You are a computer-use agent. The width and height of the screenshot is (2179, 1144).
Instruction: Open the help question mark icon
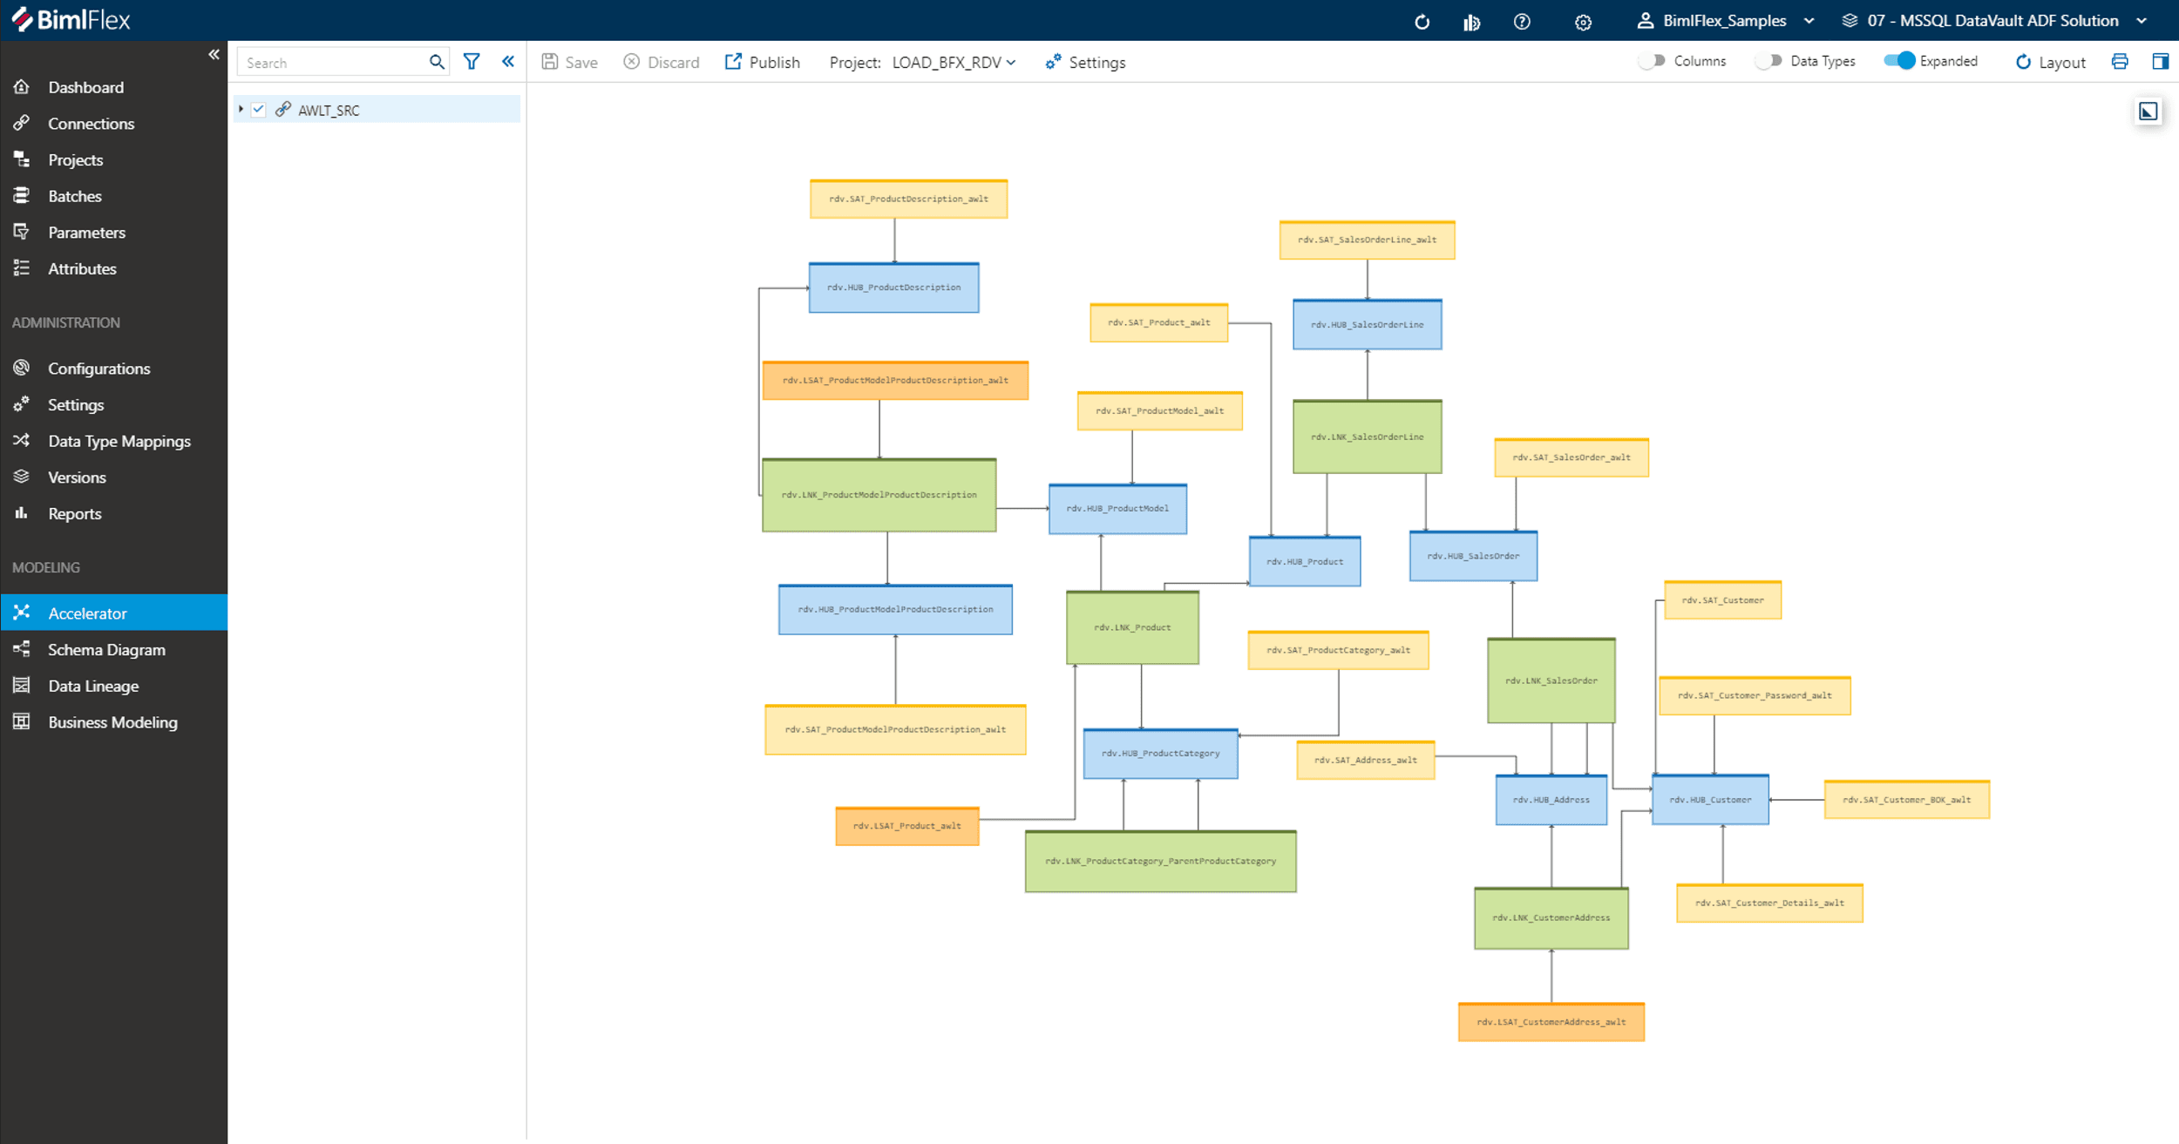coord(1522,22)
